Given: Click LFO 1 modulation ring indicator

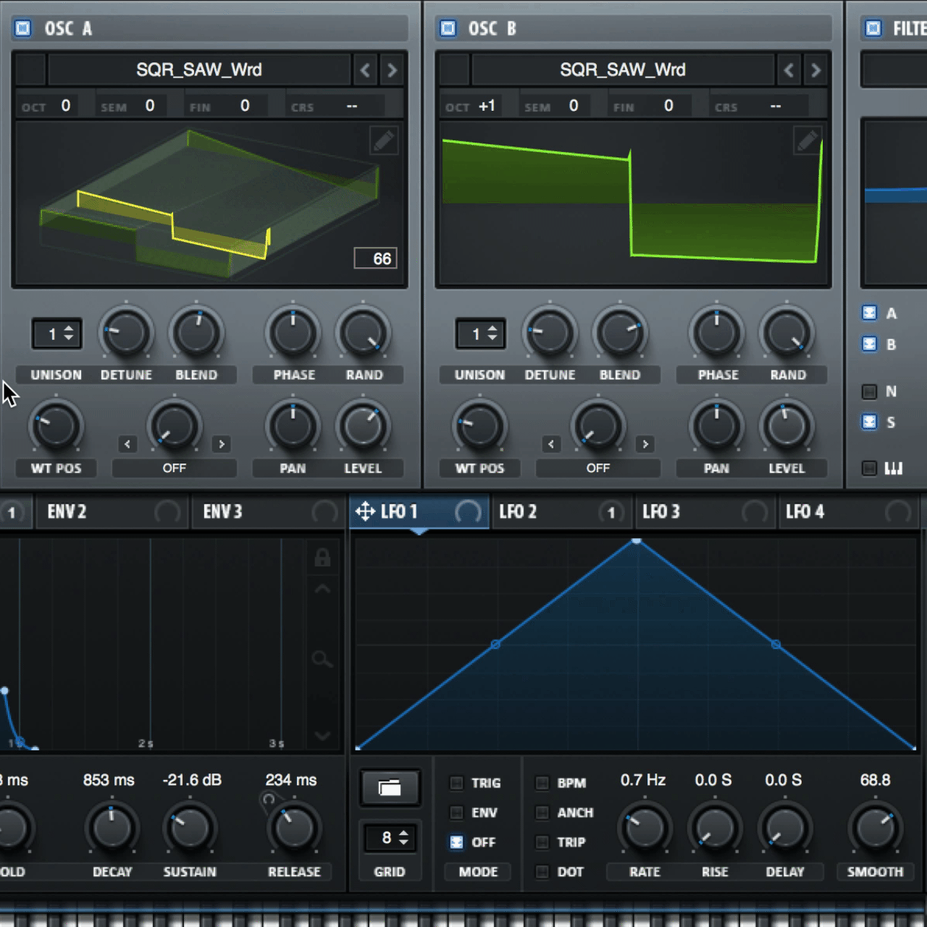Looking at the screenshot, I should click(x=468, y=513).
